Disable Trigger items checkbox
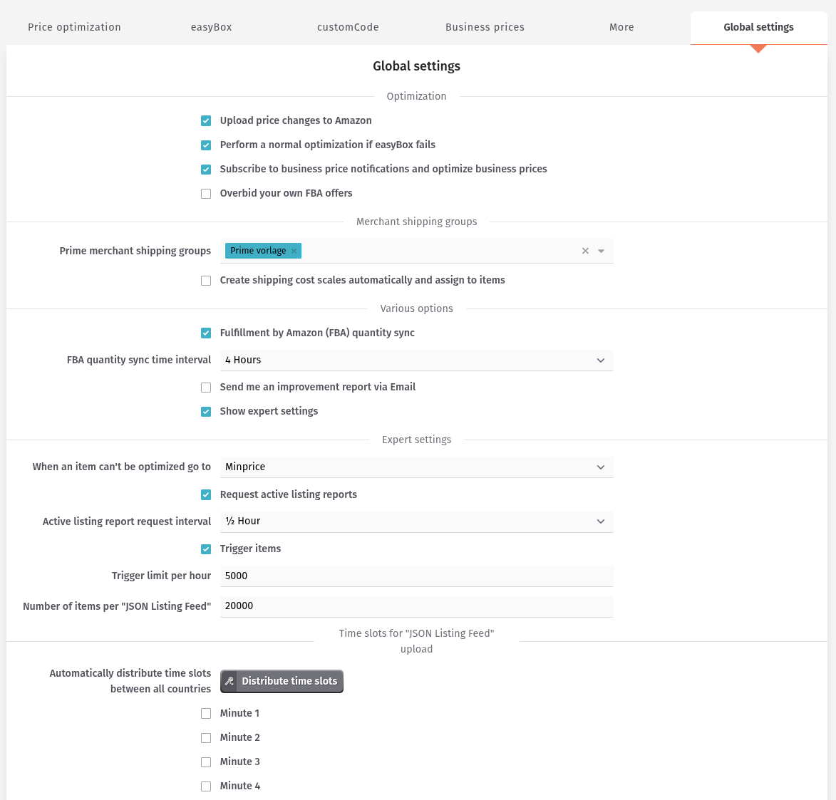This screenshot has height=800, width=836. coord(206,549)
